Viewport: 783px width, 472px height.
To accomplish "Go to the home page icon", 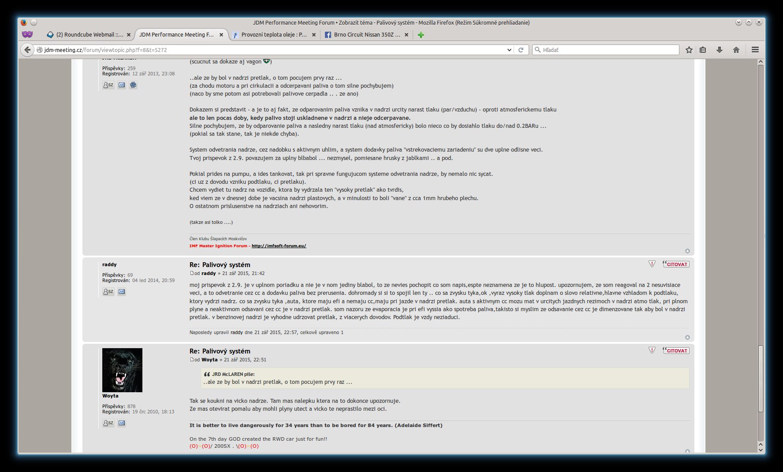I will coord(736,50).
